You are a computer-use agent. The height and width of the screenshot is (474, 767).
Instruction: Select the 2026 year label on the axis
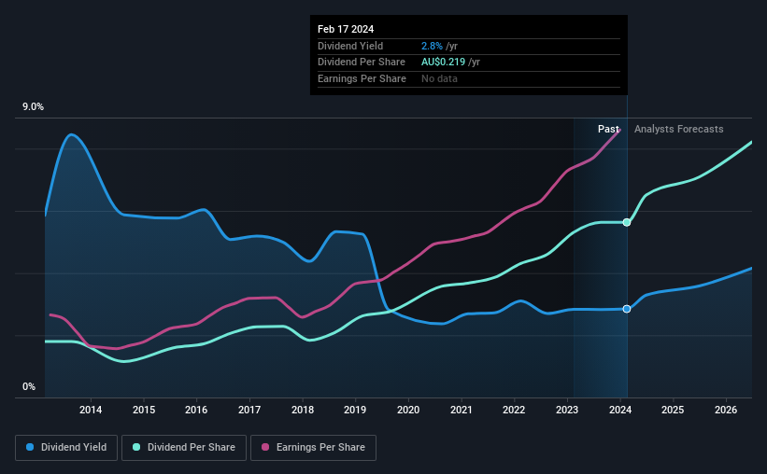(x=726, y=410)
